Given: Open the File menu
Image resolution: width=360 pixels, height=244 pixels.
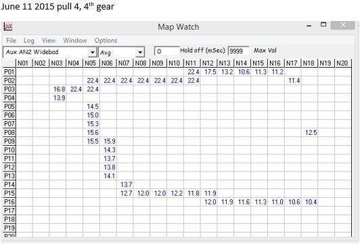Looking at the screenshot, I should [x=11, y=41].
